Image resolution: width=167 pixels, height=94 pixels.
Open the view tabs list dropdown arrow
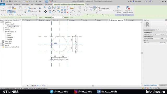(x=142, y=20)
